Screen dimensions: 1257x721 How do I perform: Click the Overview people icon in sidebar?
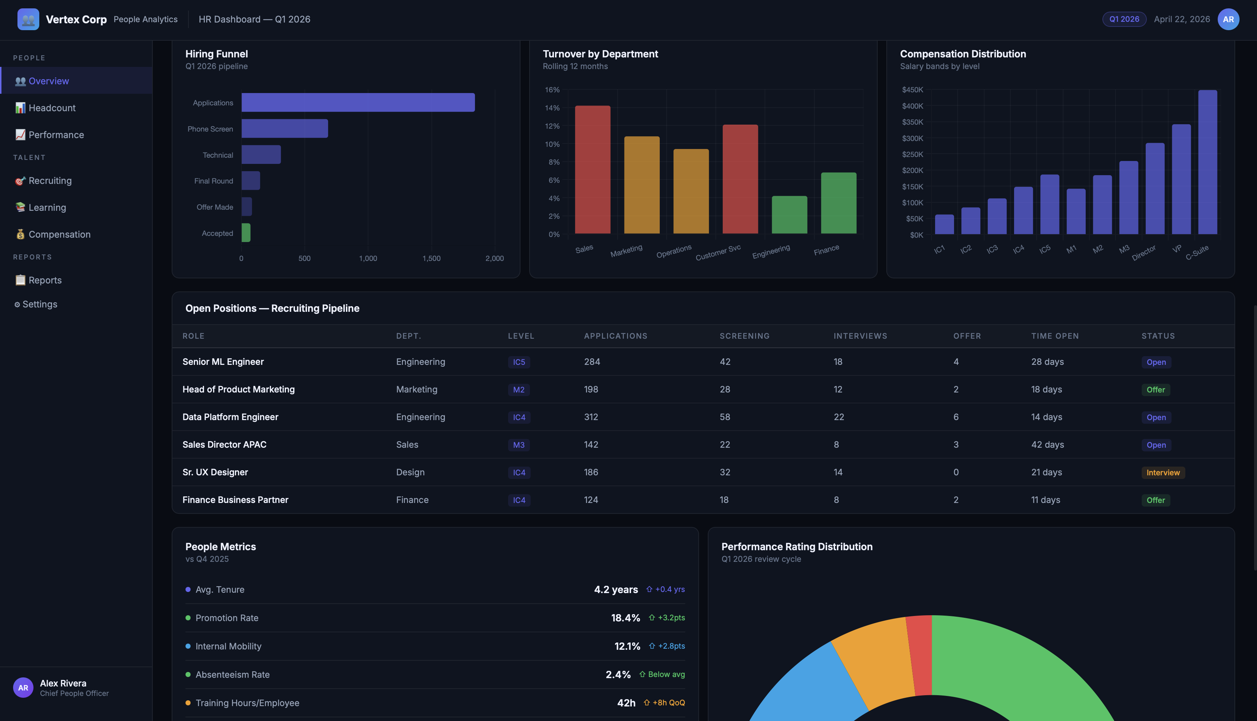20,81
